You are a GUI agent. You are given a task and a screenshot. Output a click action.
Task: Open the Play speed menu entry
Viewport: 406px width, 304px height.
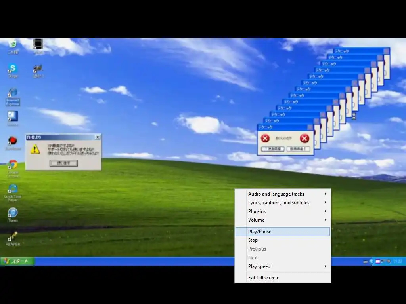(282, 266)
